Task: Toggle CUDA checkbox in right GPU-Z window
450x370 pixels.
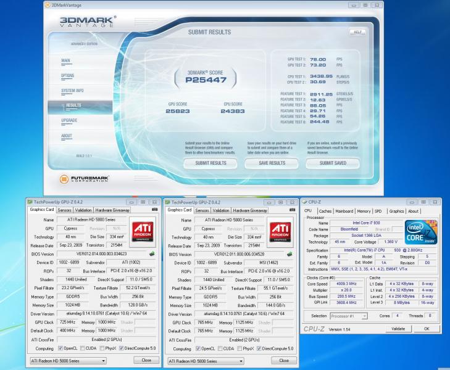Action: (220, 348)
